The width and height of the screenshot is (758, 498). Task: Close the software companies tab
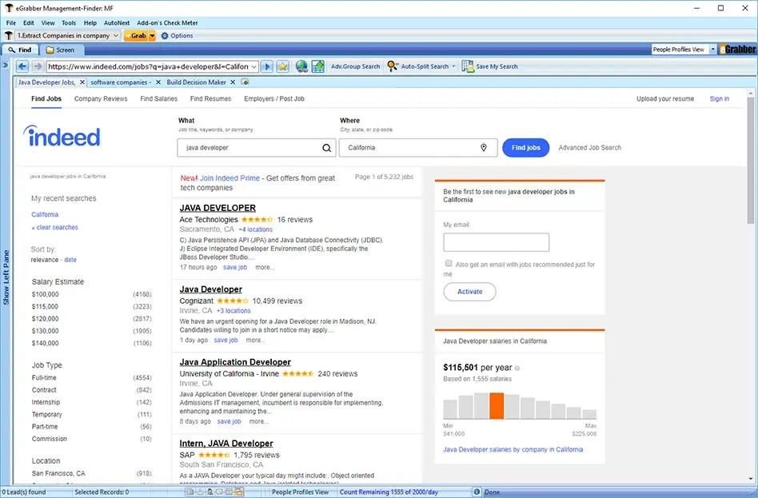(x=158, y=82)
